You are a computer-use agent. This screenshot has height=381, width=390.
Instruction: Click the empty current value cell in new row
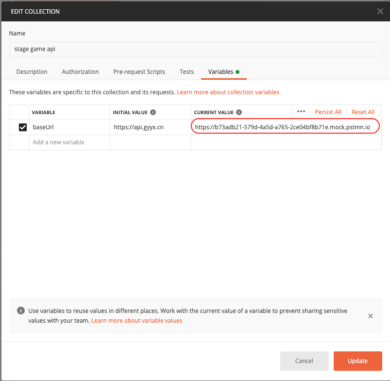(x=286, y=142)
